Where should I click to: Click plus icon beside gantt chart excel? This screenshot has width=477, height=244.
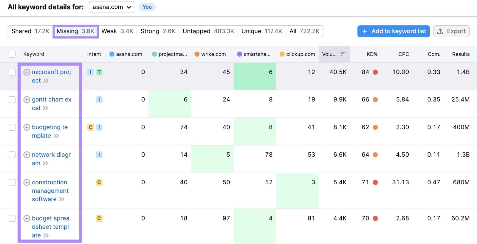pos(27,100)
